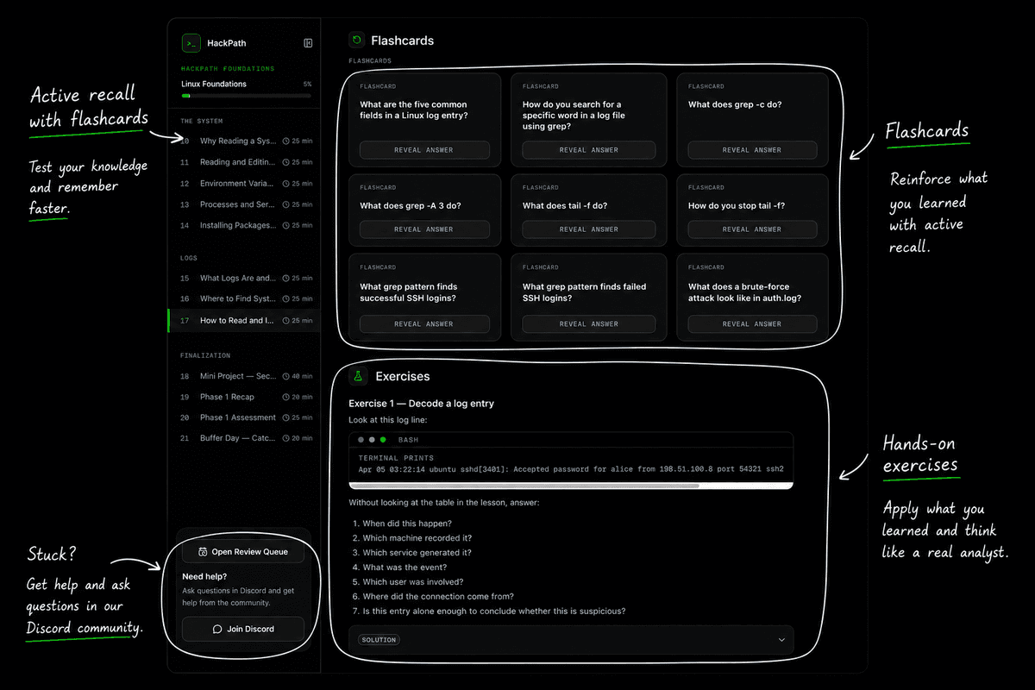Click question 'Which user was involved?'
The image size is (1035, 690).
pyautogui.click(x=411, y=582)
